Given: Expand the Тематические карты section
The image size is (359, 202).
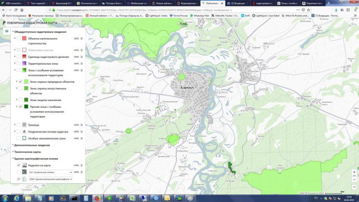Looking at the screenshot, I should (27, 152).
